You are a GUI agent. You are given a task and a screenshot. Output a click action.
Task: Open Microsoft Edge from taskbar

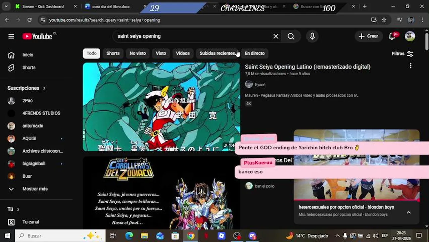(x=129, y=236)
